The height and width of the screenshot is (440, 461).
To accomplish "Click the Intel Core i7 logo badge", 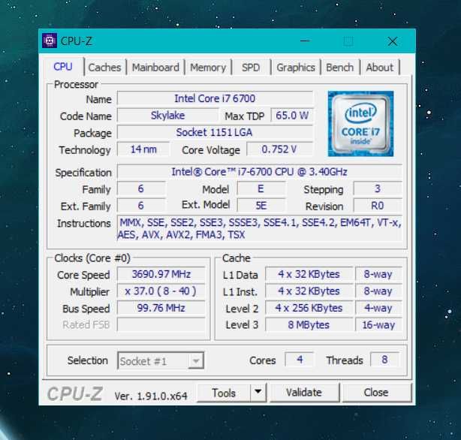I will point(360,124).
